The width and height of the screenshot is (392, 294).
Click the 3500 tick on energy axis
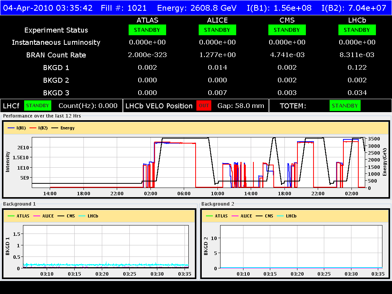[374, 139]
